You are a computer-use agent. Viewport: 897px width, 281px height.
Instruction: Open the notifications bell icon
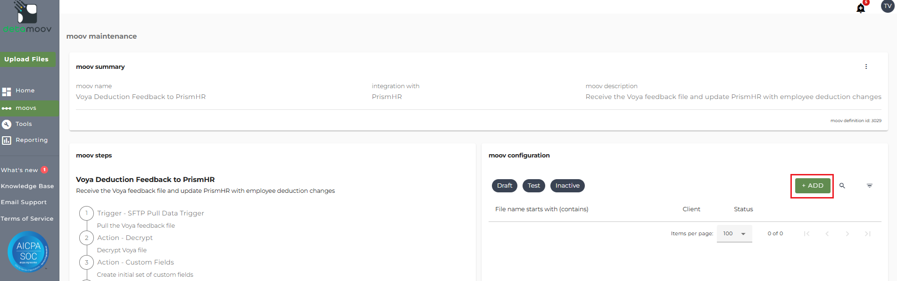click(x=861, y=8)
